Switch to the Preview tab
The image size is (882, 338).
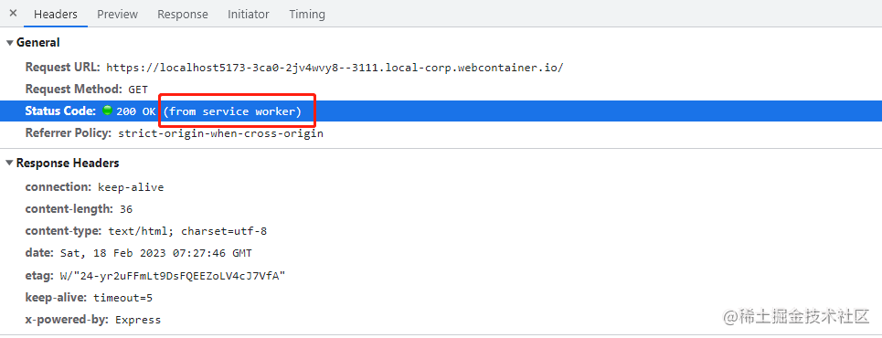coord(118,14)
